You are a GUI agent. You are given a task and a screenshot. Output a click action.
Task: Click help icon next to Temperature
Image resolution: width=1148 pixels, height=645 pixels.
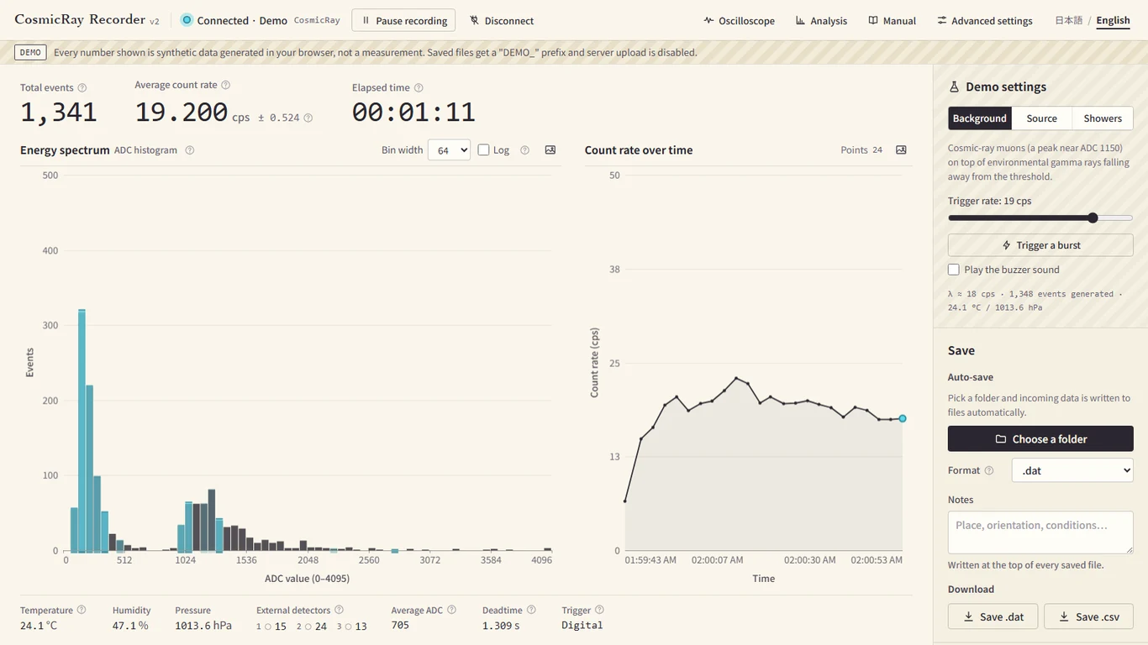[x=82, y=610]
